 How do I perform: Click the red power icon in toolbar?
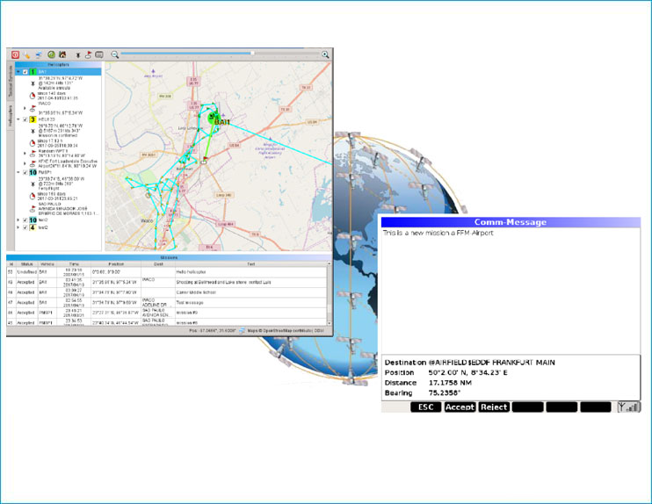[x=16, y=54]
